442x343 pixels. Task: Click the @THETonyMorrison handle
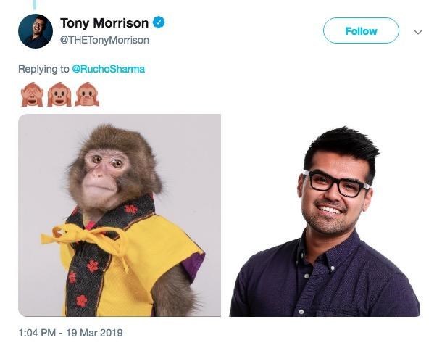pyautogui.click(x=104, y=40)
